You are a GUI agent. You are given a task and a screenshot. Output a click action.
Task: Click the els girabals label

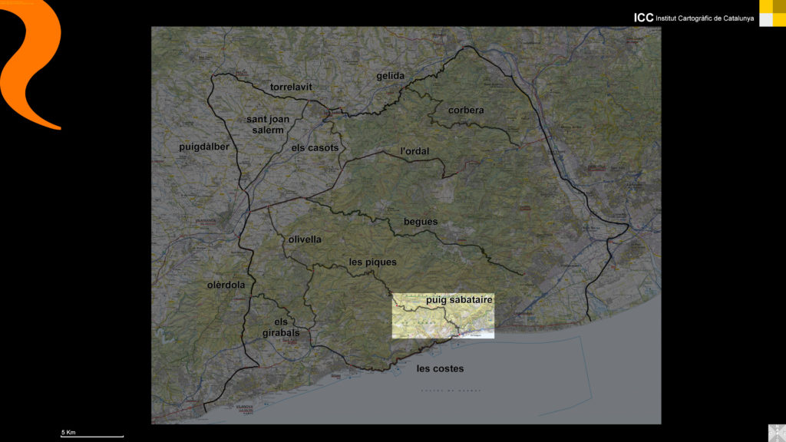point(281,328)
